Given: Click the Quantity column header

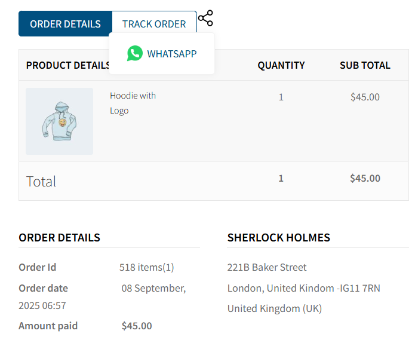Looking at the screenshot, I should 281,65.
